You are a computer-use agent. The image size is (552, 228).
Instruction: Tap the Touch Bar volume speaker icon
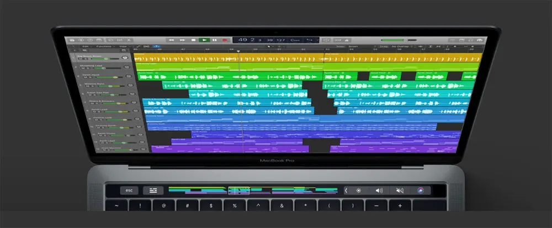click(379, 190)
